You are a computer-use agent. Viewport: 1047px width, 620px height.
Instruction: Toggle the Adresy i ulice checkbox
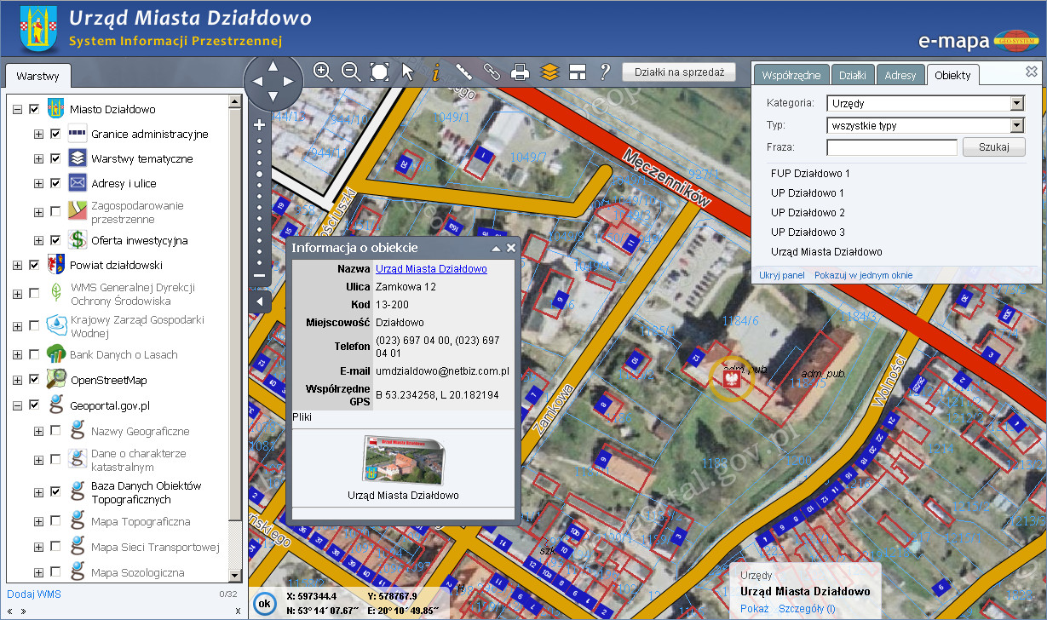pos(55,183)
